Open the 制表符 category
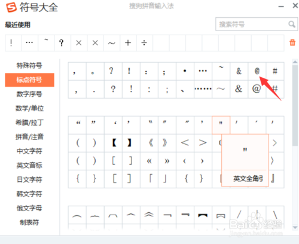This screenshot has height=244, width=299. click(x=29, y=222)
